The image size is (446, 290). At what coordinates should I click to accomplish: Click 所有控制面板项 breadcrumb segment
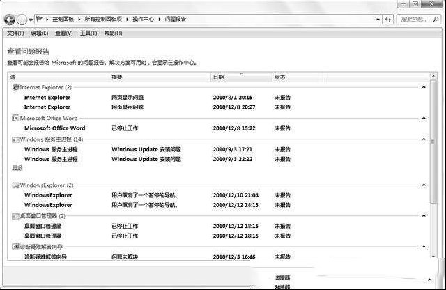pyautogui.click(x=103, y=19)
